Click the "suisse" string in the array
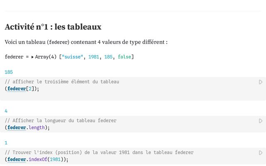The image size is (266, 166). point(72,56)
